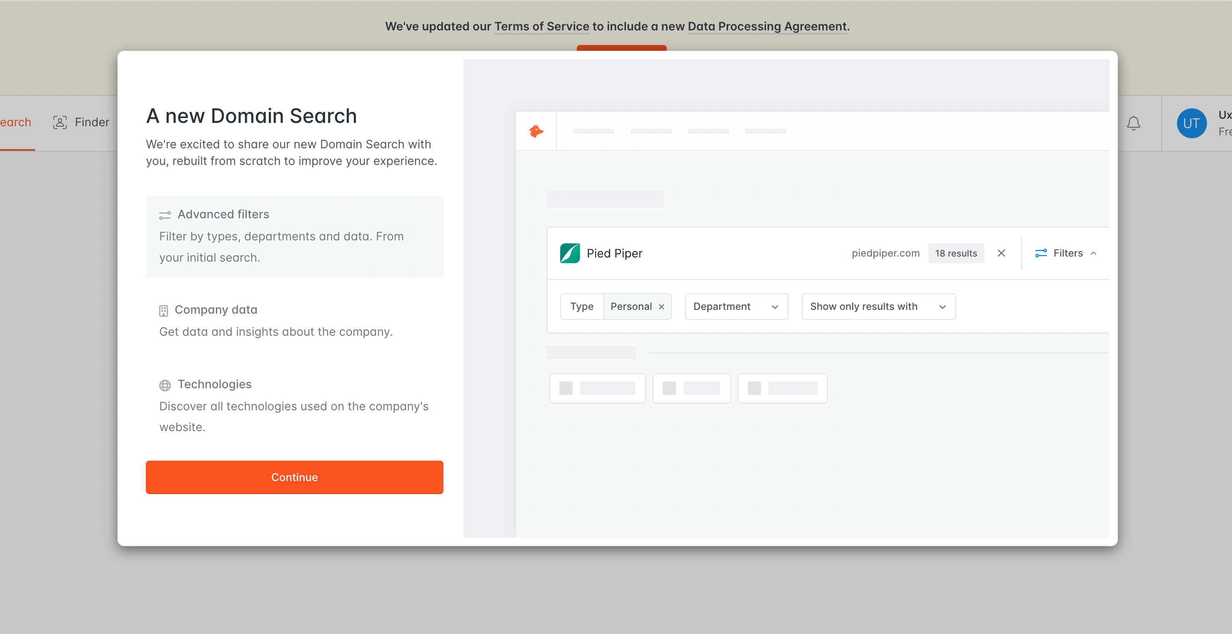The image size is (1232, 634).
Task: Open the Data Processing Agreement link
Action: [x=766, y=26]
